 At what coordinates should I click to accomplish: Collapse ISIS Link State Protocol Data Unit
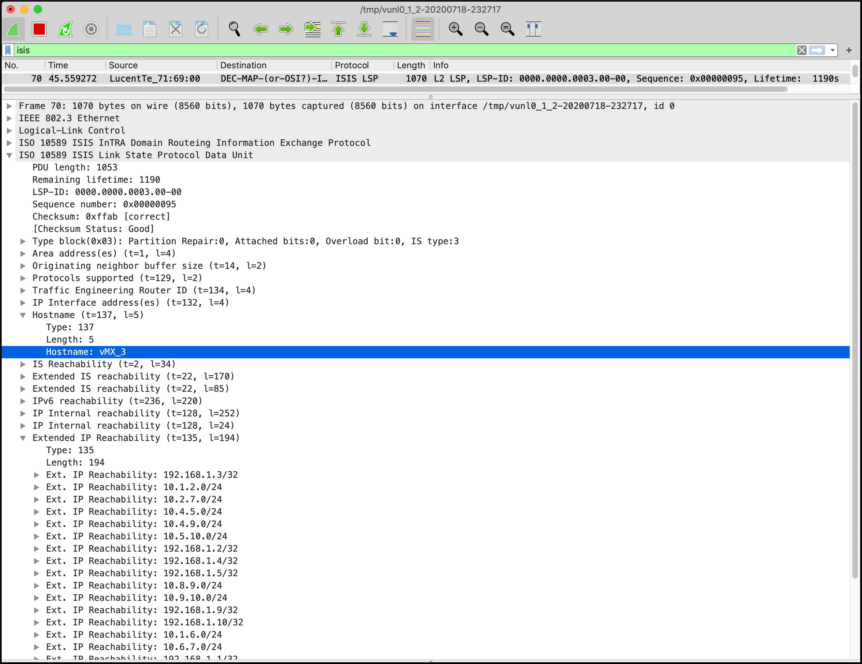(9, 155)
